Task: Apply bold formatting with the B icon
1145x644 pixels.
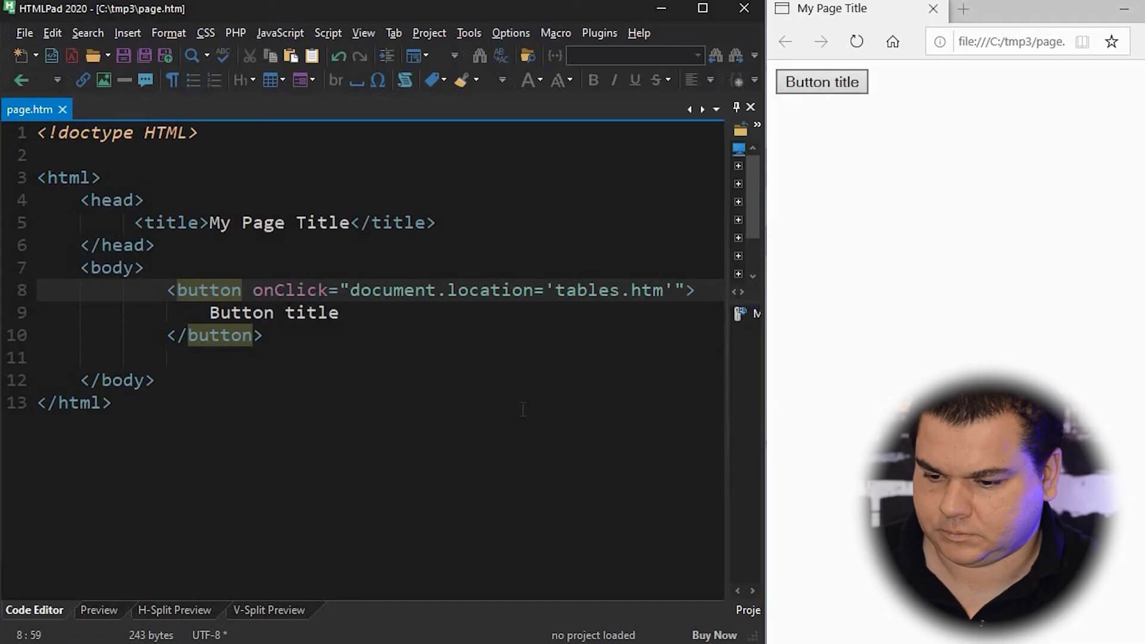Action: [x=593, y=79]
